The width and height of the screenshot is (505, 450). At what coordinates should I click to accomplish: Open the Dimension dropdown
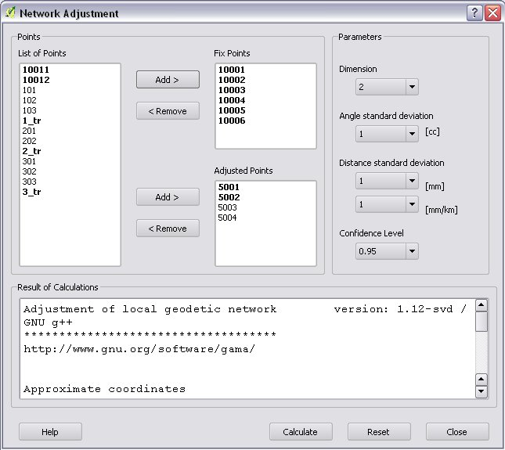point(386,87)
